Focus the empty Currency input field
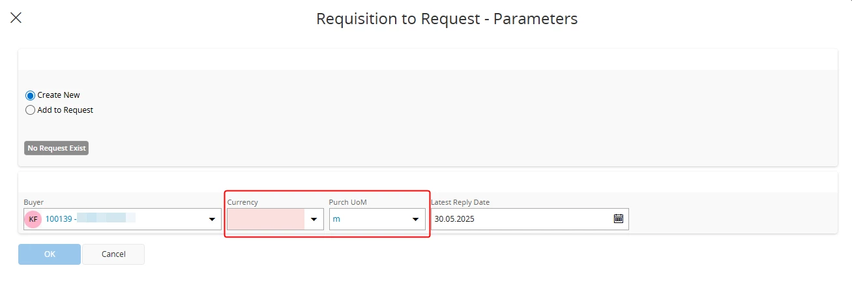This screenshot has height=285, width=852. [x=266, y=219]
